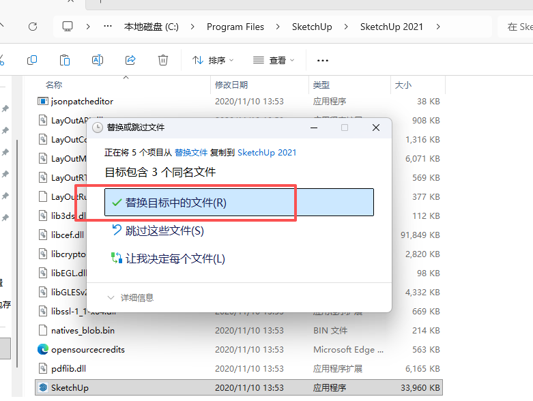Open the 替换文件 source link
Viewport: 533px width, 401px height.
[191, 153]
